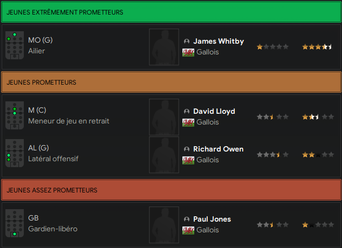Click Welsh flag beside David Lloyd
342x248 pixels.
tap(188, 122)
